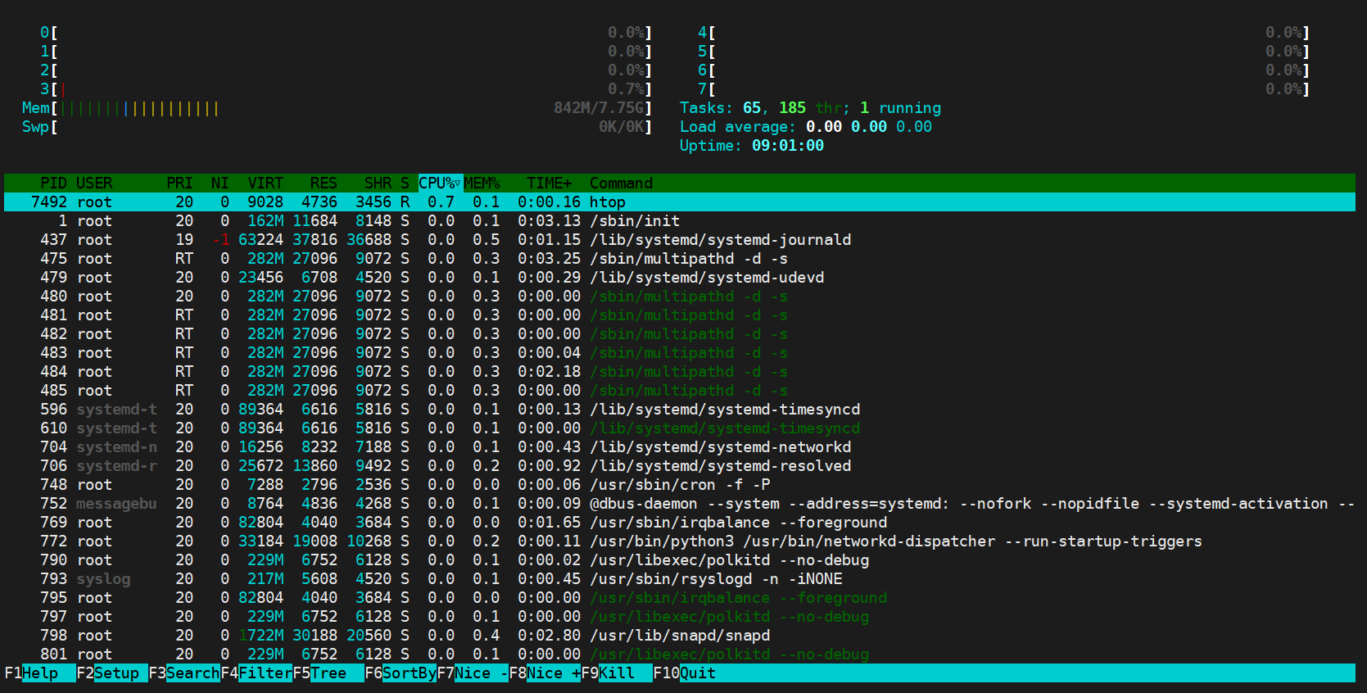Viewport: 1367px width, 693px height.
Task: Open F2 Setup menu
Action: pos(112,673)
